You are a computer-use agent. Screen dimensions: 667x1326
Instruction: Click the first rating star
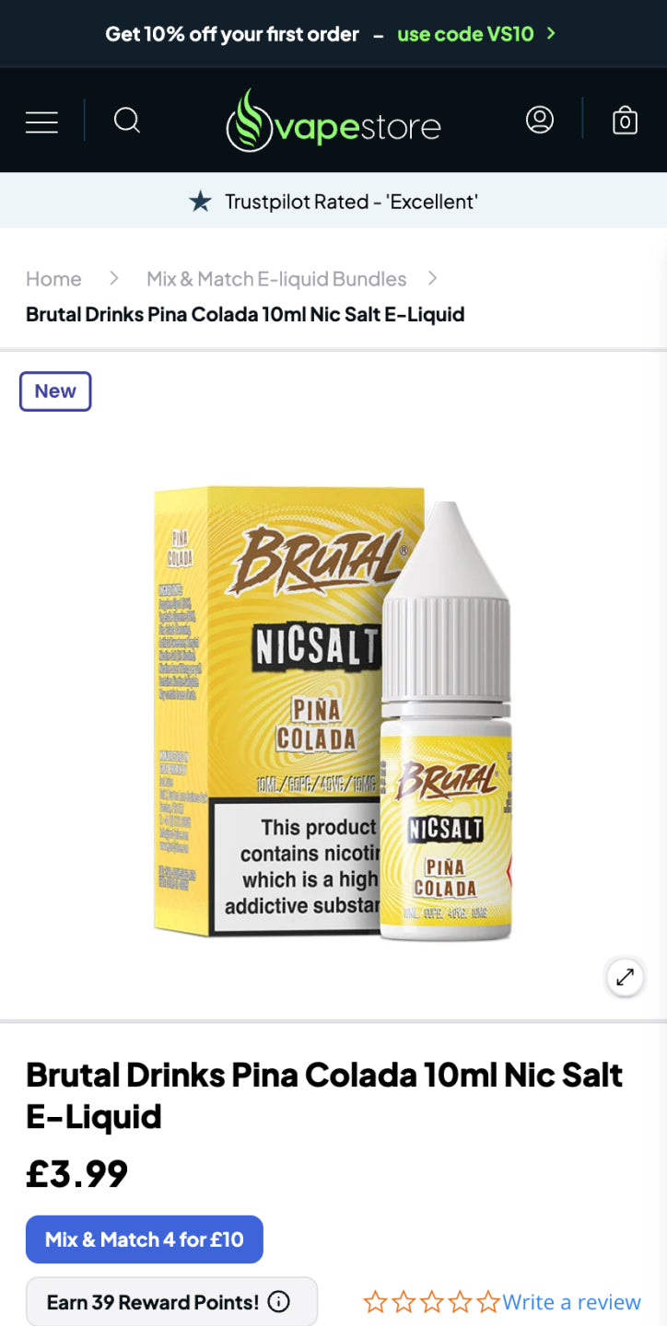point(375,1301)
